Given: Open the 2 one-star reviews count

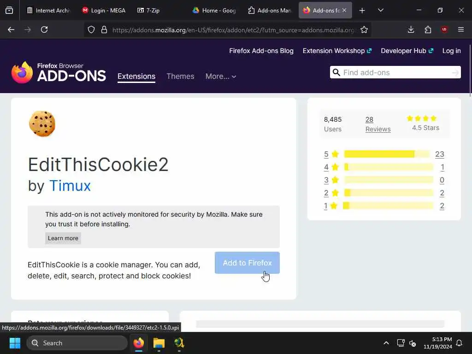Looking at the screenshot, I should tap(442, 206).
